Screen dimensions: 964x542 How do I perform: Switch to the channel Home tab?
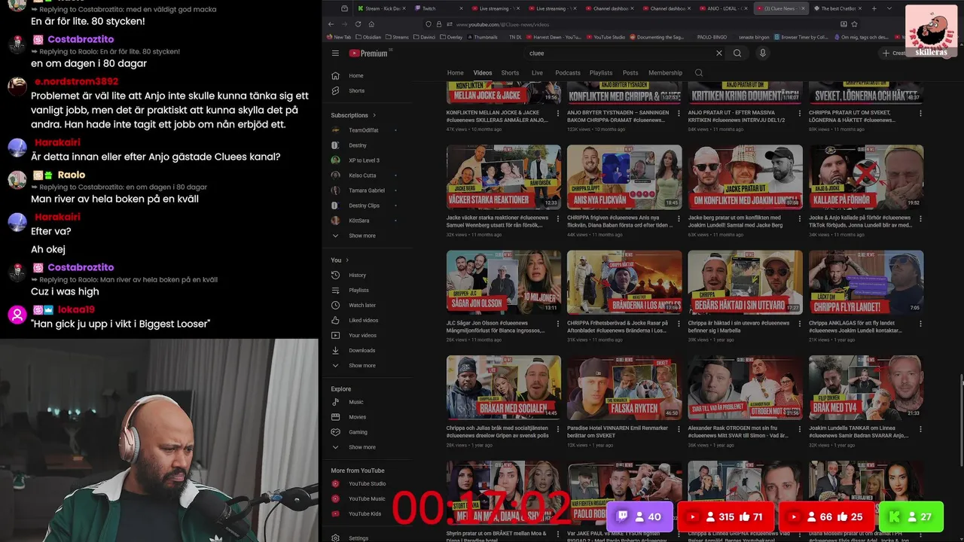(x=456, y=73)
